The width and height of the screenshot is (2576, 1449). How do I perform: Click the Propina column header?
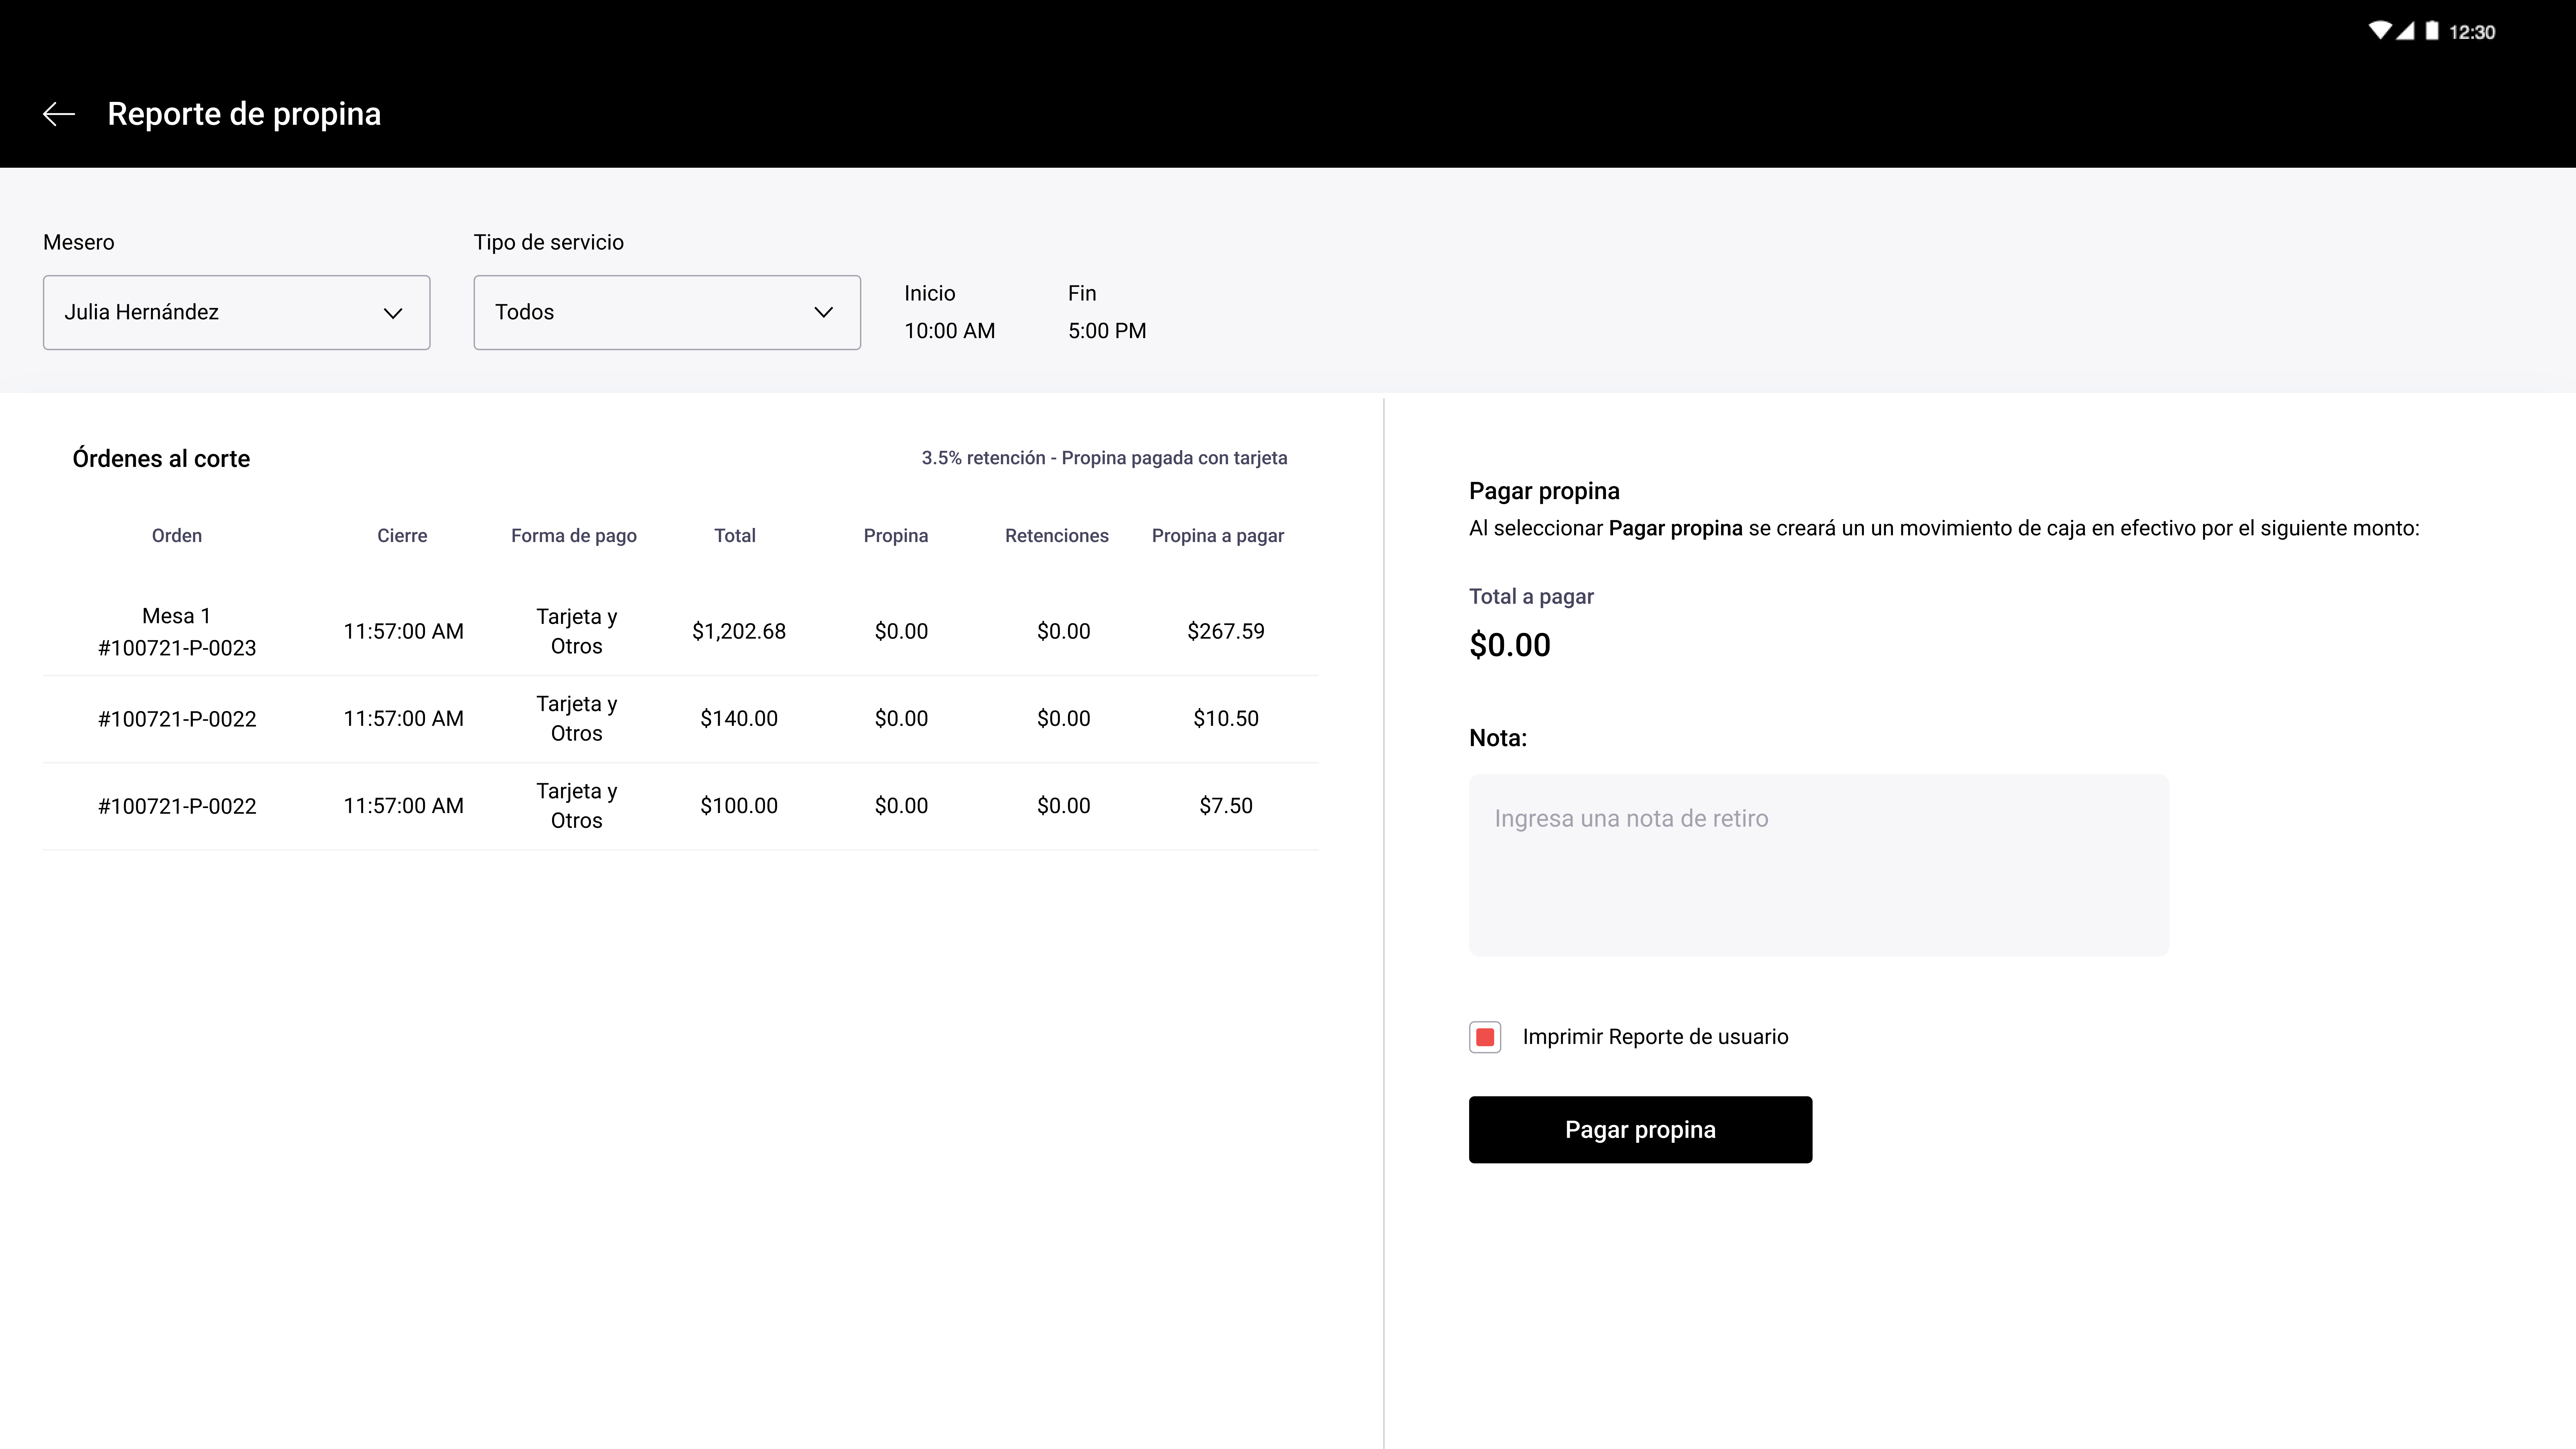(896, 536)
